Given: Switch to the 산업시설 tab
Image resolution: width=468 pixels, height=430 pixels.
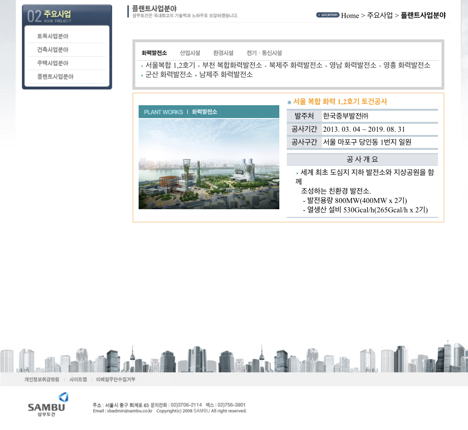Looking at the screenshot, I should pos(190,53).
